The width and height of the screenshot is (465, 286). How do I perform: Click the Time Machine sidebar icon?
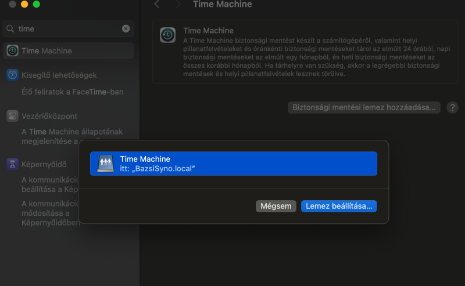pyautogui.click(x=12, y=50)
